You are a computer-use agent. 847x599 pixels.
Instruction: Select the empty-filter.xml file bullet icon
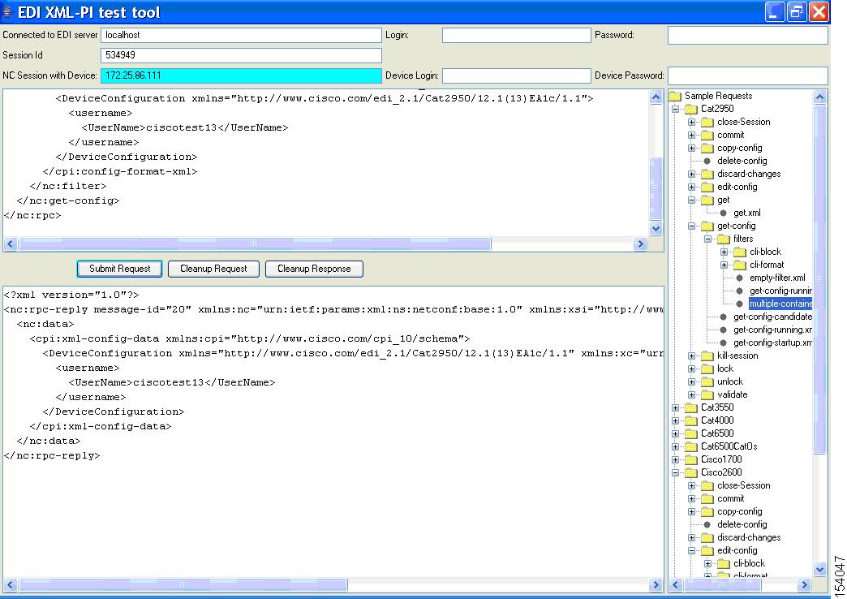pos(740,278)
